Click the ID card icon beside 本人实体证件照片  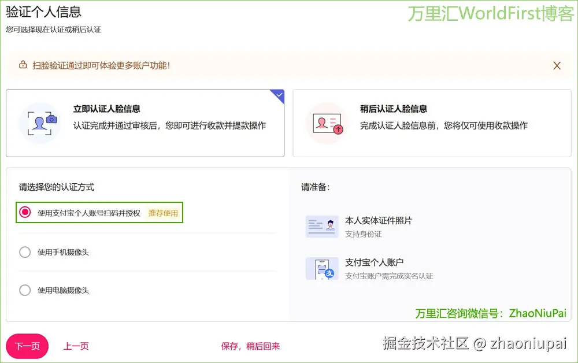click(x=322, y=226)
